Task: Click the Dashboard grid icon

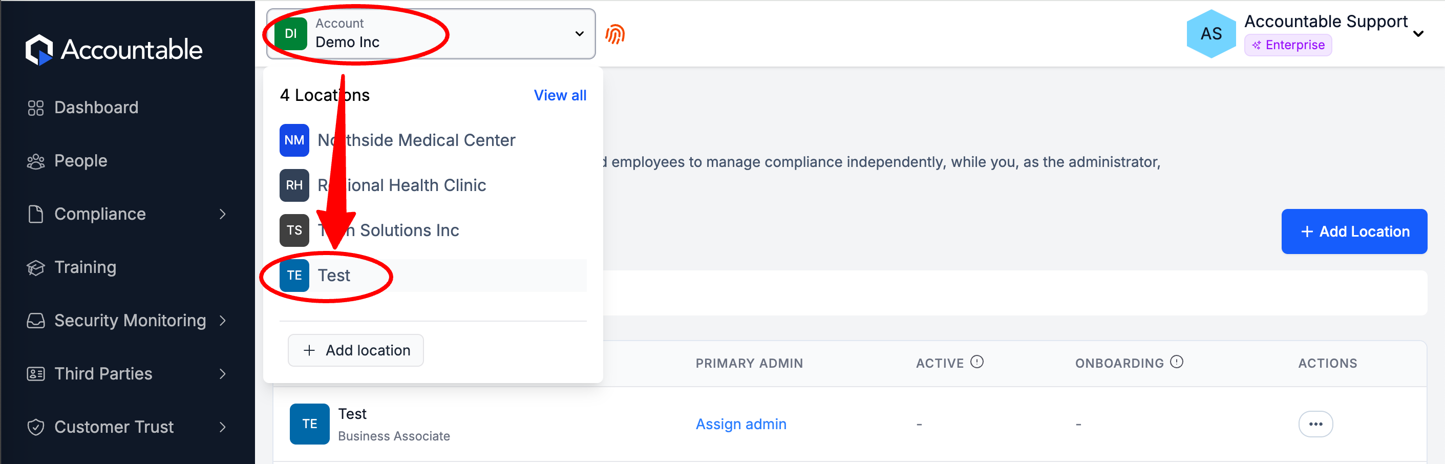Action: (x=35, y=108)
